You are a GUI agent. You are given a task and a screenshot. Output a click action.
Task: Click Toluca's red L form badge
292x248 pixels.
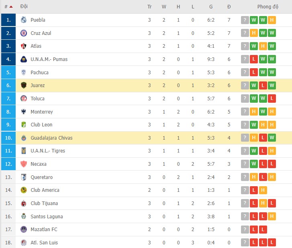[272, 99]
